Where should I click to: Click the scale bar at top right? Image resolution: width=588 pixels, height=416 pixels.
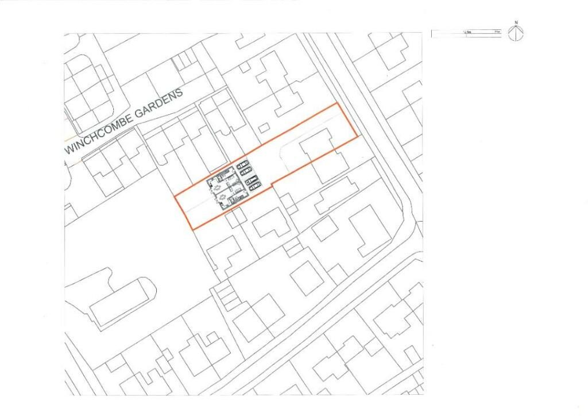(466, 34)
